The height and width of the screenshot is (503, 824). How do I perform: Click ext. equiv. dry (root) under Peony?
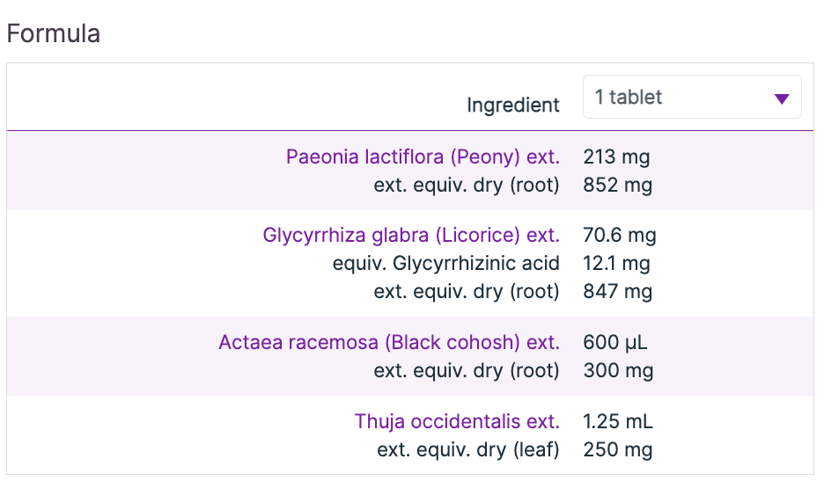coord(467,185)
